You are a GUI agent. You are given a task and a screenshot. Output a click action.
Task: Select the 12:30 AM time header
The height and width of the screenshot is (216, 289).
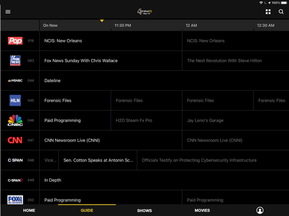(265, 26)
